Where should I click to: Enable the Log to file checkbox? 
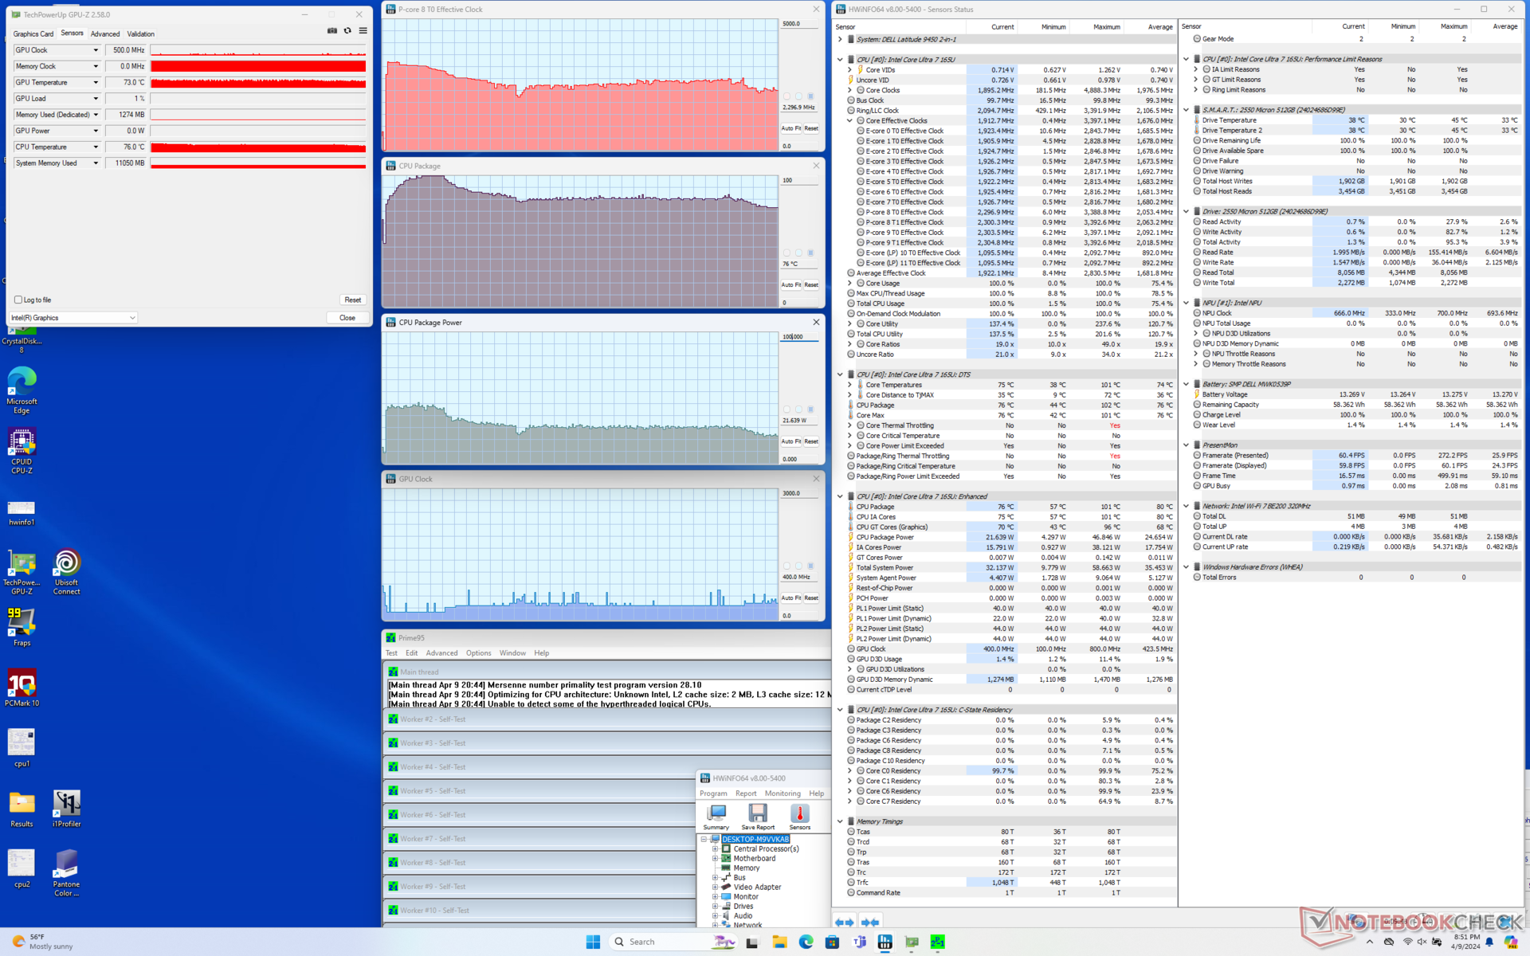(x=18, y=300)
